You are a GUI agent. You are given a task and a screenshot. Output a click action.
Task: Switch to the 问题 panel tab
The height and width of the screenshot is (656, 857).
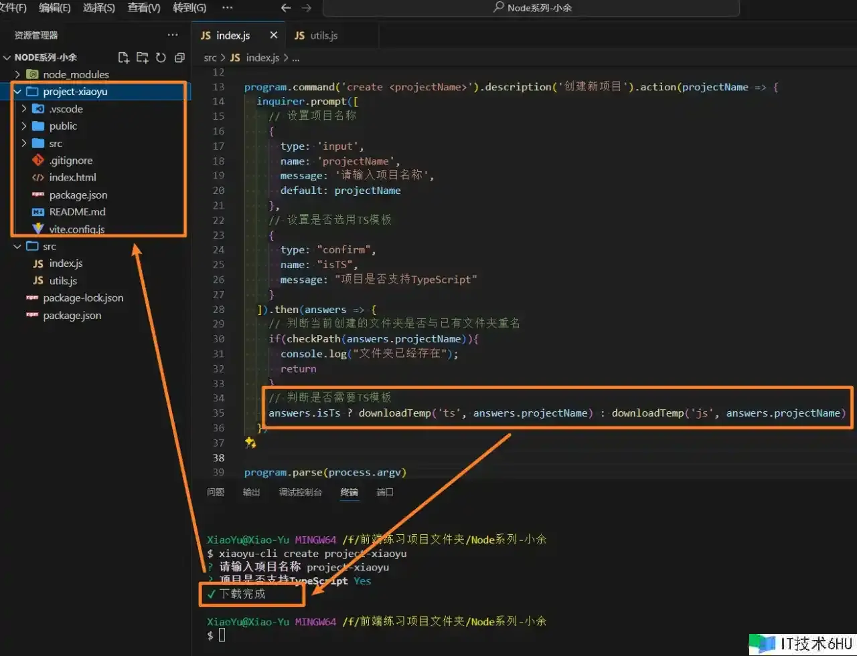pos(216,492)
